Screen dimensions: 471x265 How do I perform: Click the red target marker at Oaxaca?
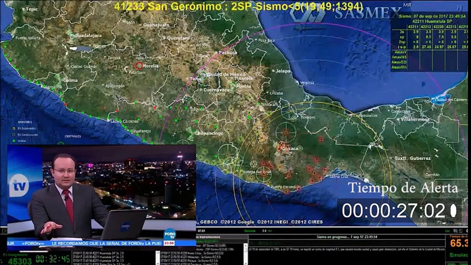pos(282,146)
